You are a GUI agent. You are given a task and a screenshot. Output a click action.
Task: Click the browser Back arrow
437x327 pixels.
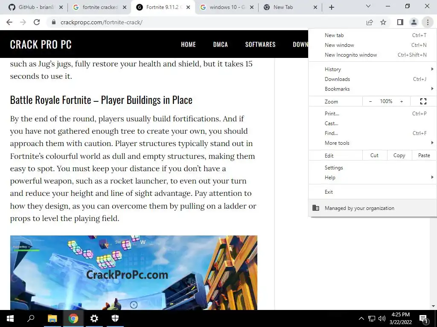click(x=9, y=22)
